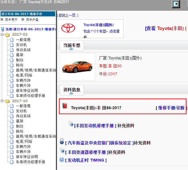The image size is (188, 170).
Task: Open 汽车防盗及中央控制门锁系统设定 link
Action: (x=99, y=143)
